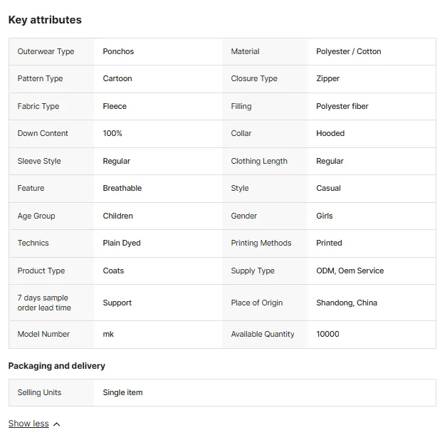
Task: Click the Packaging and delivery heading
Action: (x=57, y=366)
